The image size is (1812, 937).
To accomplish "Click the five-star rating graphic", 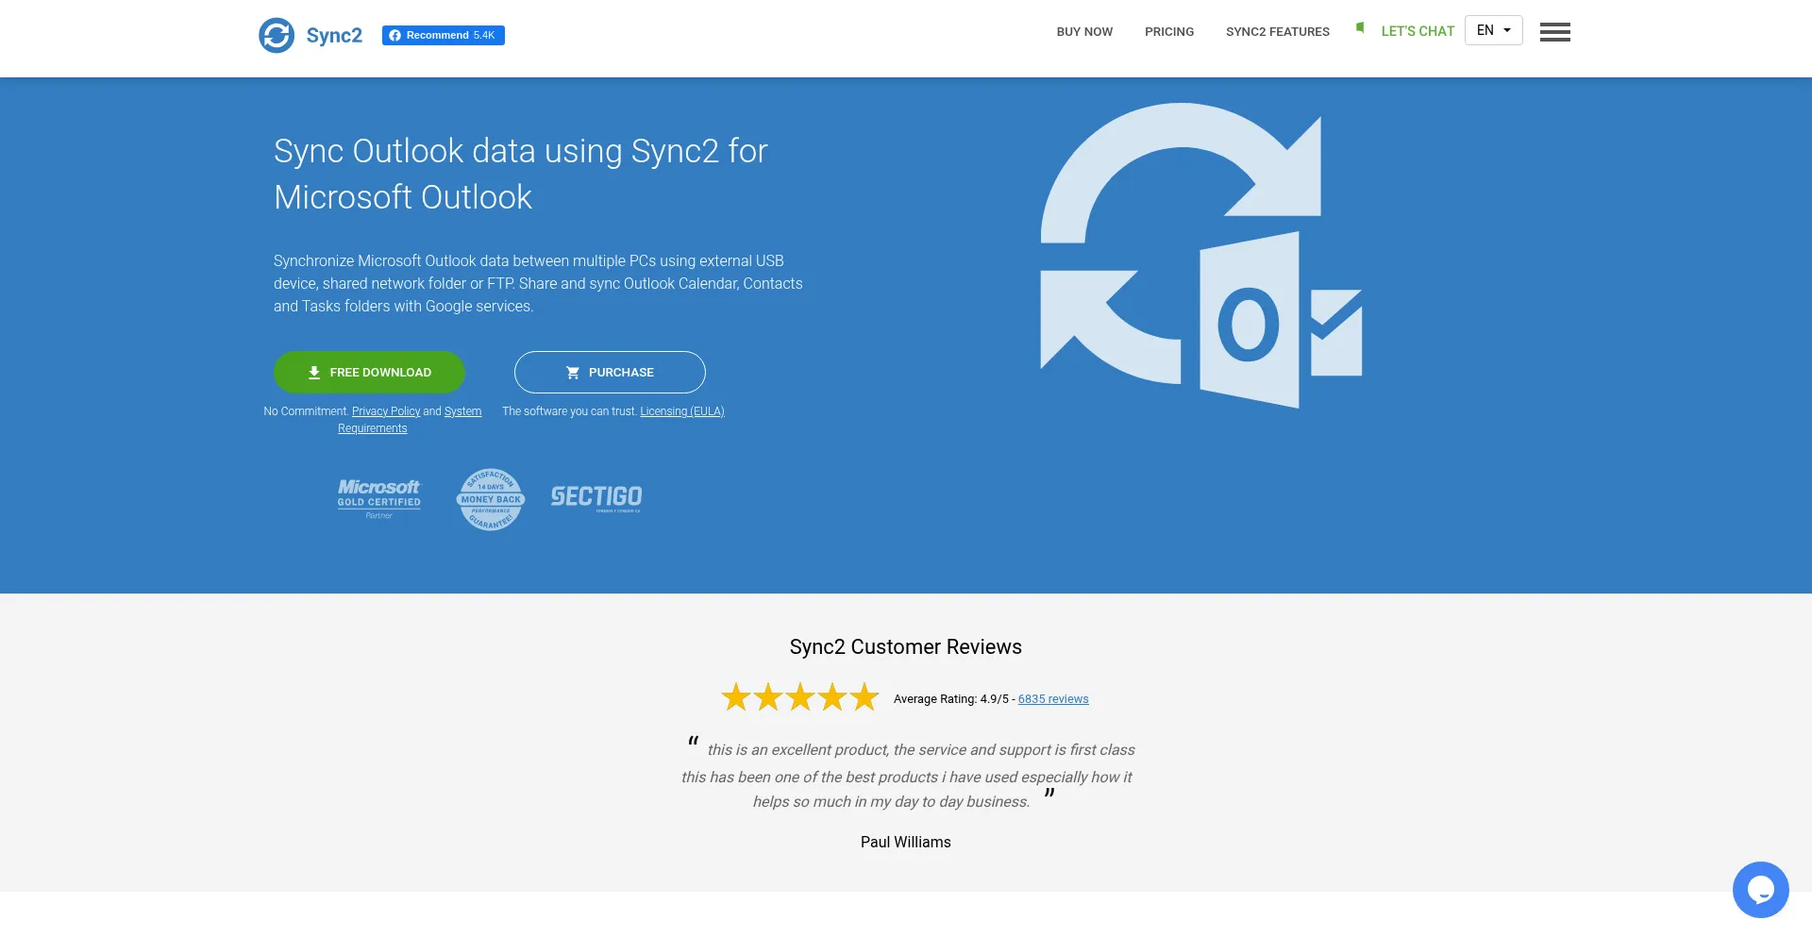I will click(800, 697).
